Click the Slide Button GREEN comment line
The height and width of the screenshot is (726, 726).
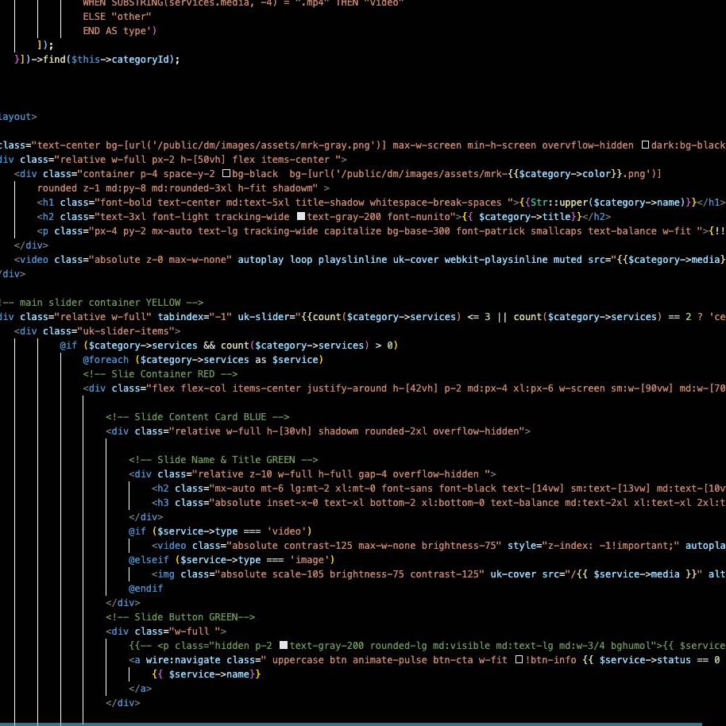click(x=180, y=617)
